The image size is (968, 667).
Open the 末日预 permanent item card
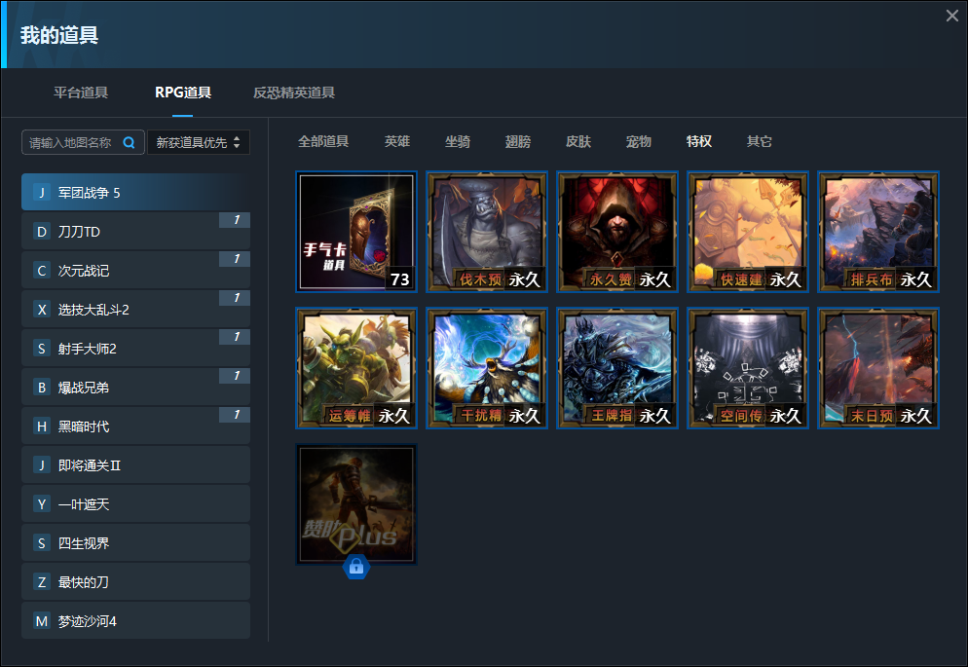[878, 368]
